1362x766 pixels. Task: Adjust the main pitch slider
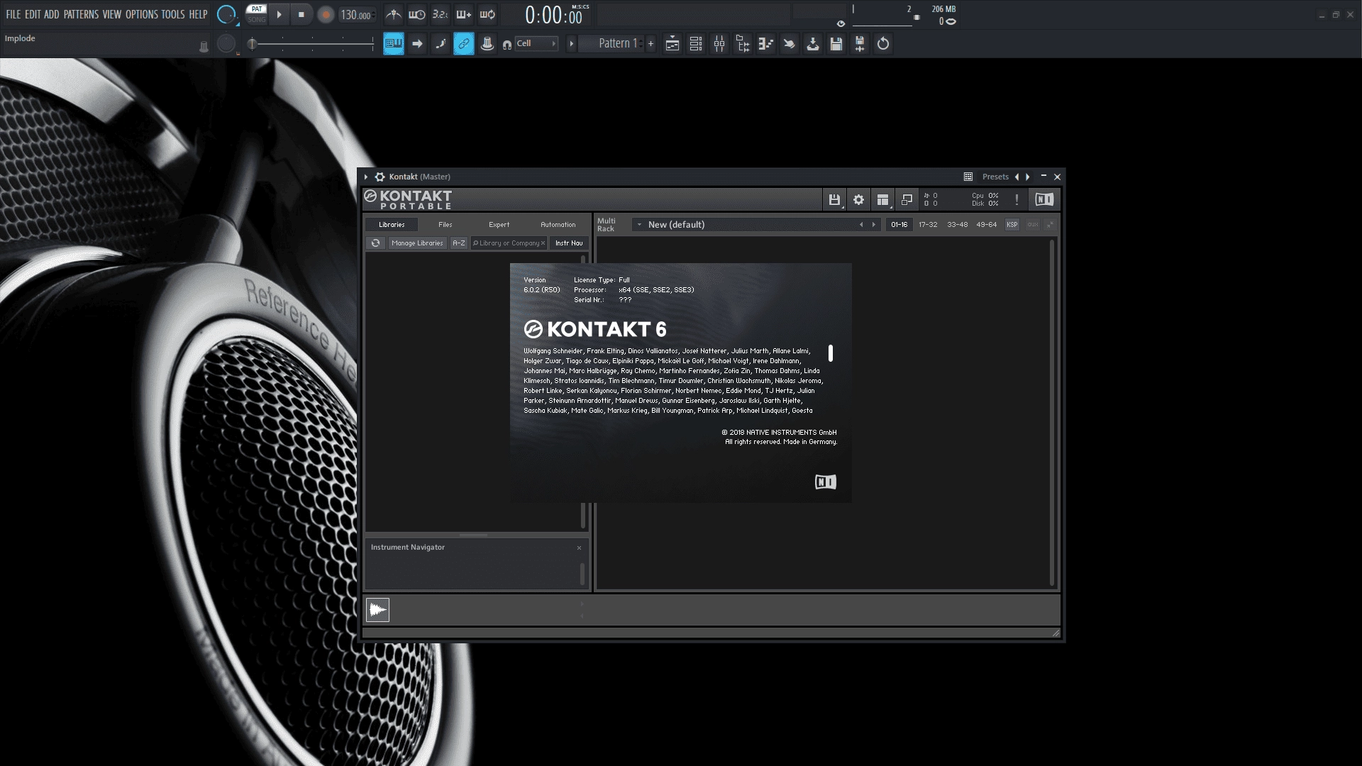click(x=312, y=44)
